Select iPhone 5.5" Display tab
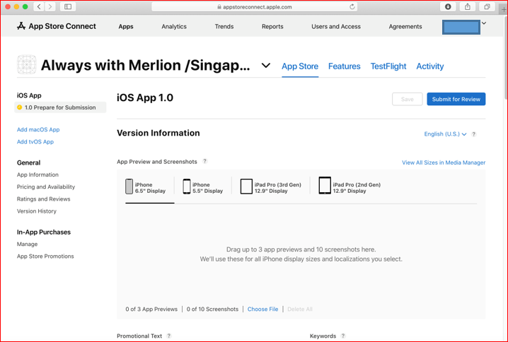The width and height of the screenshot is (508, 342). (x=203, y=187)
